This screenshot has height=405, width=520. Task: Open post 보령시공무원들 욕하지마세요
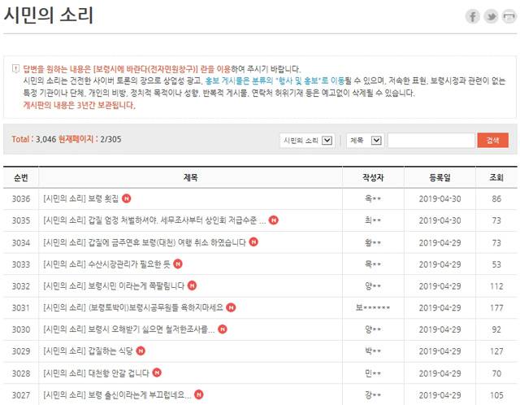133,307
